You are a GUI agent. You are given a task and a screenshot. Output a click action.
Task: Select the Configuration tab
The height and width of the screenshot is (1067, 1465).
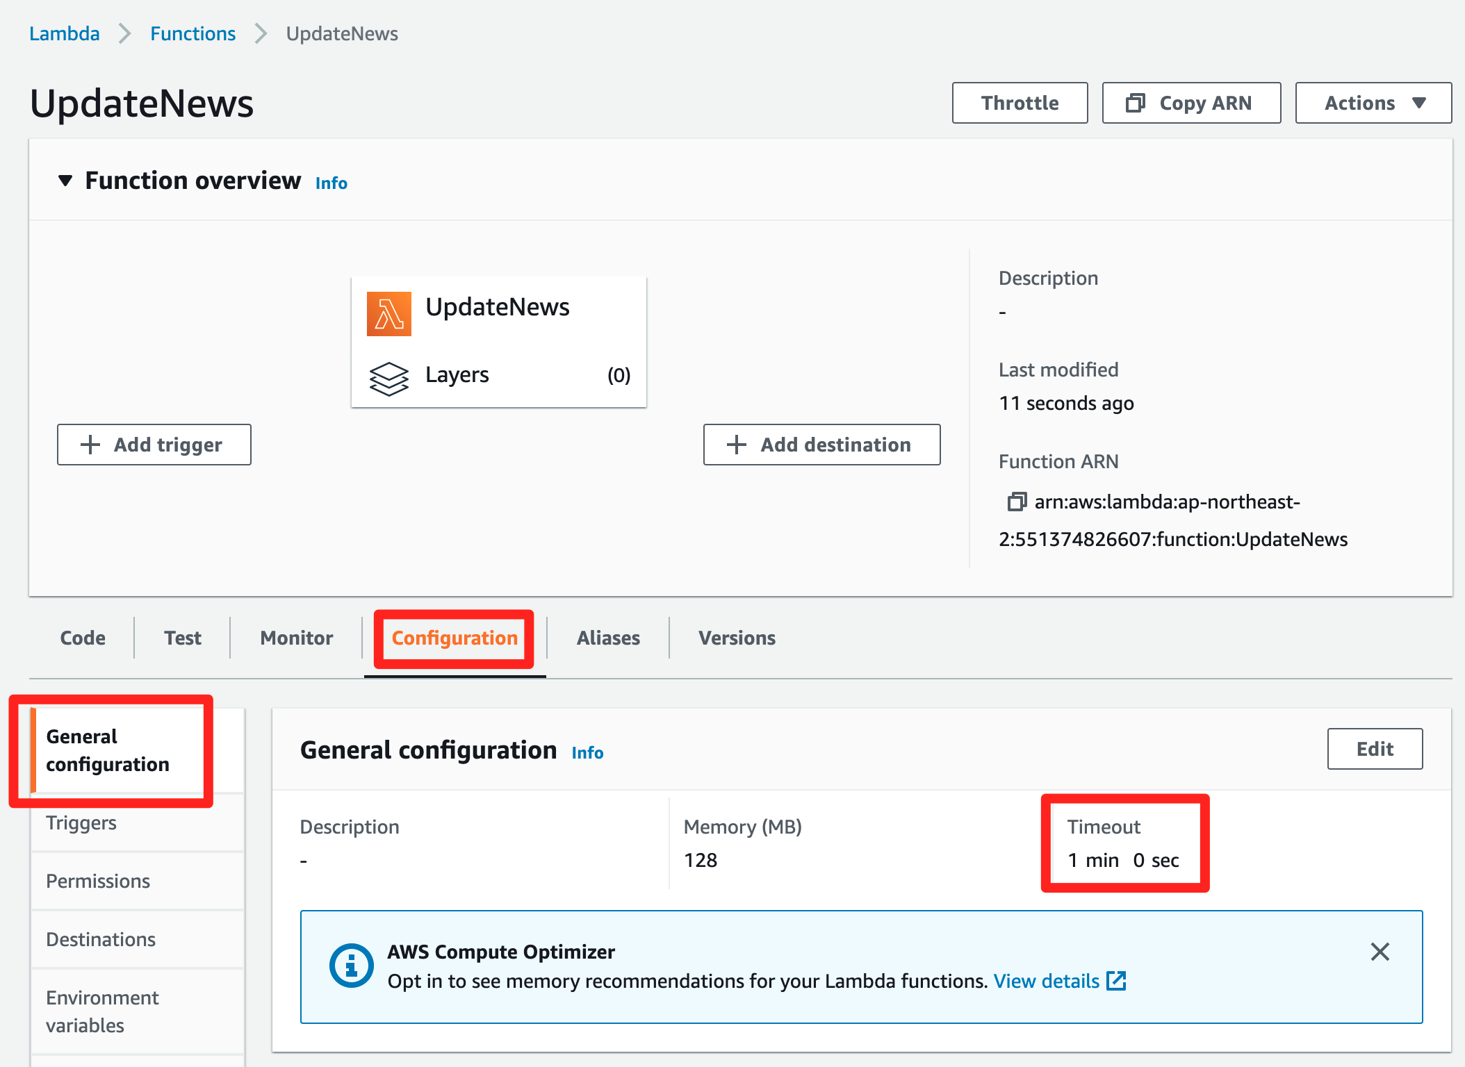coord(455,638)
